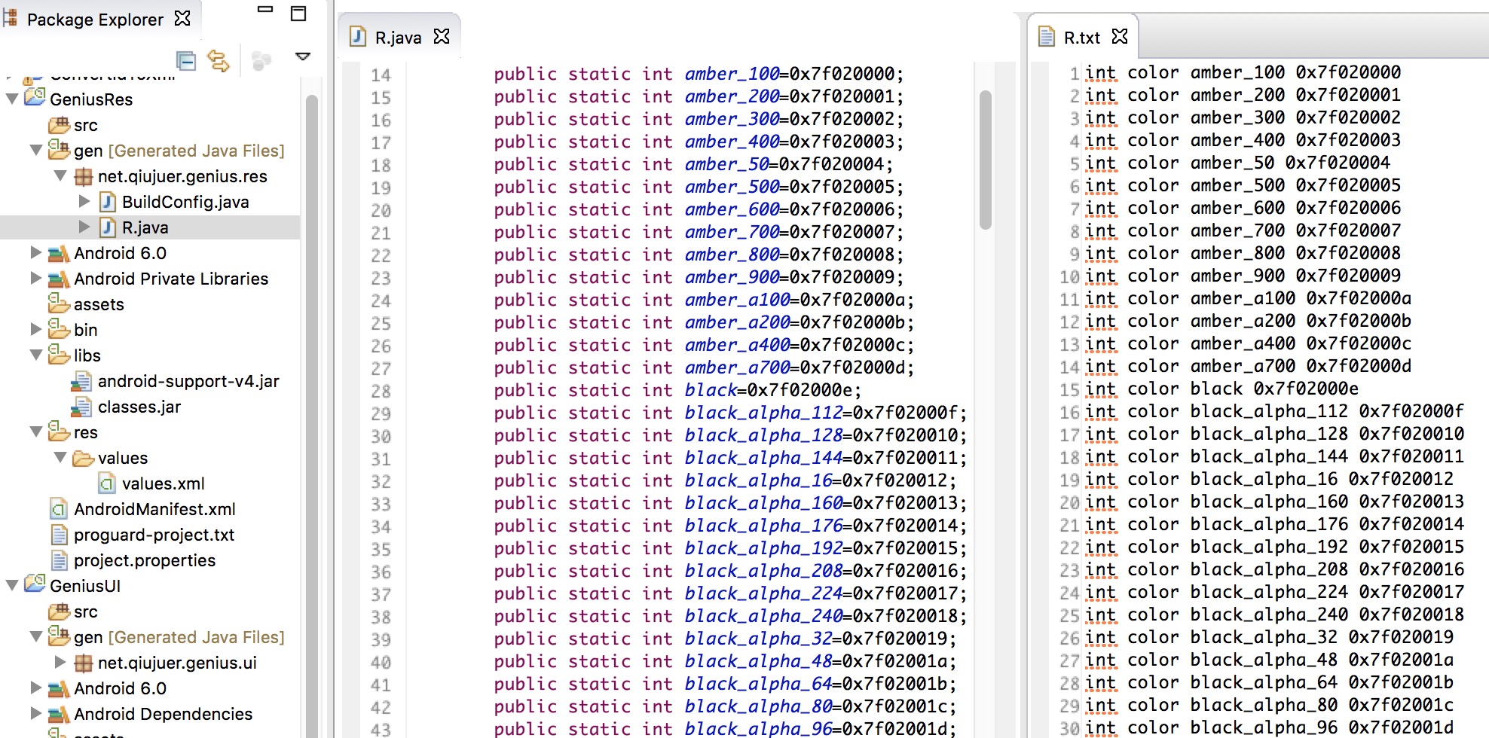Click the android-support-v4.jar file icon

point(81,382)
